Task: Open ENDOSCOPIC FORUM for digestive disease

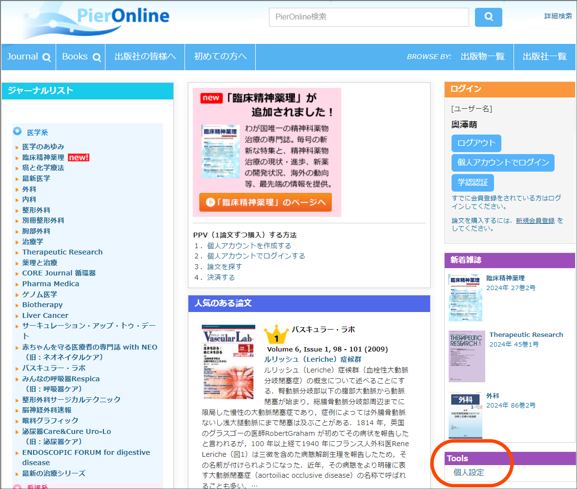Action: click(x=86, y=457)
